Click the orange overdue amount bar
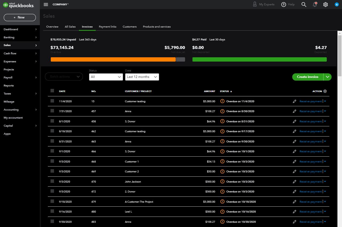The width and height of the screenshot is (342, 227). tap(113, 59)
